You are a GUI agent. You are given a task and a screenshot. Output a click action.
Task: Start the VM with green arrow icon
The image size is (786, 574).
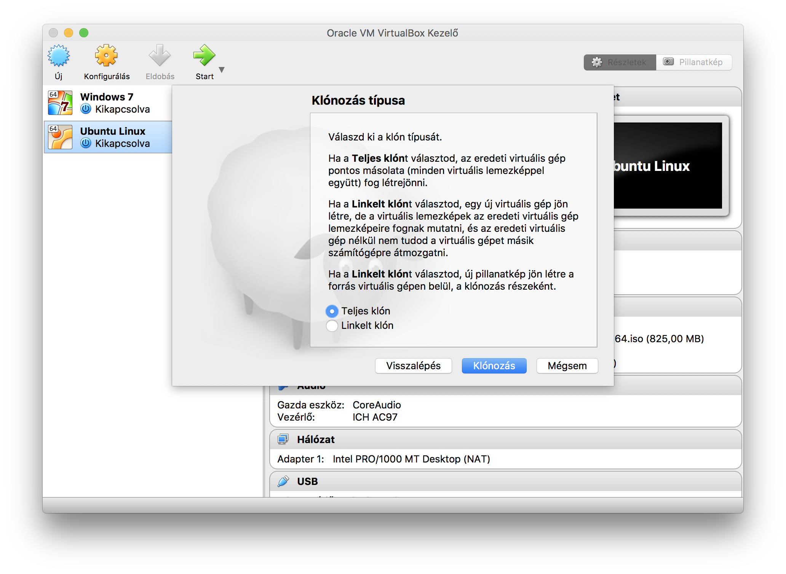tap(204, 56)
